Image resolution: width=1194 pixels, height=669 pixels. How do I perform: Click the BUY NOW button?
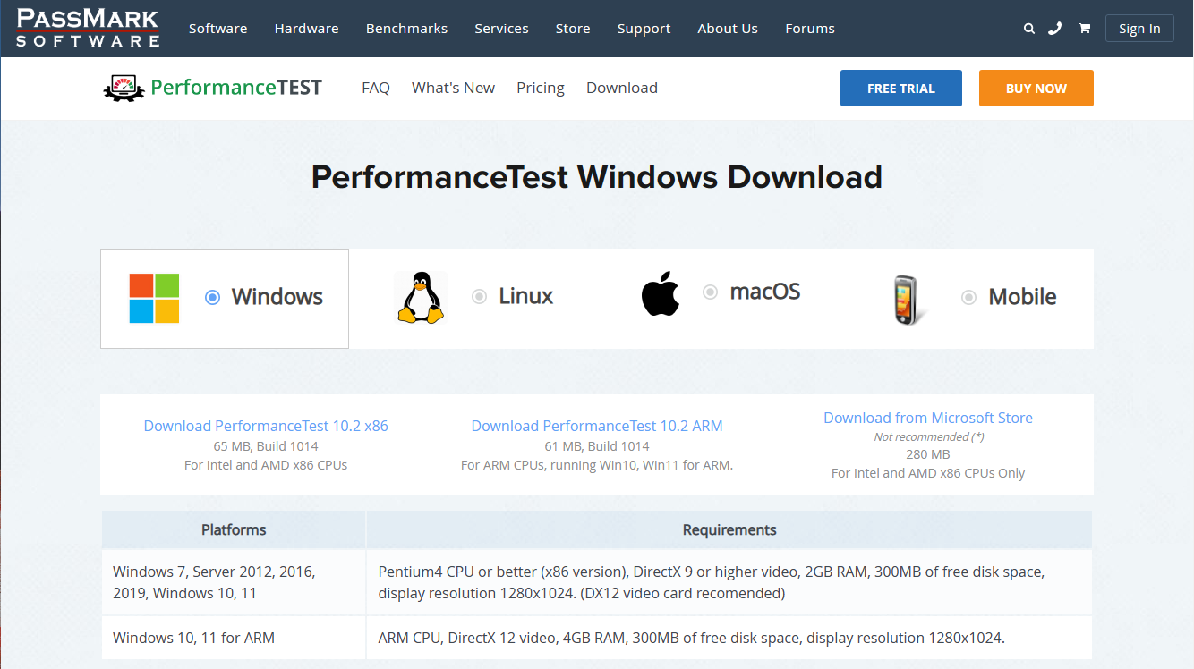1036,89
